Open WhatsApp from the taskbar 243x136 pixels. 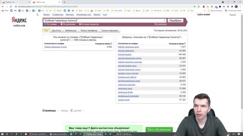tap(71, 134)
